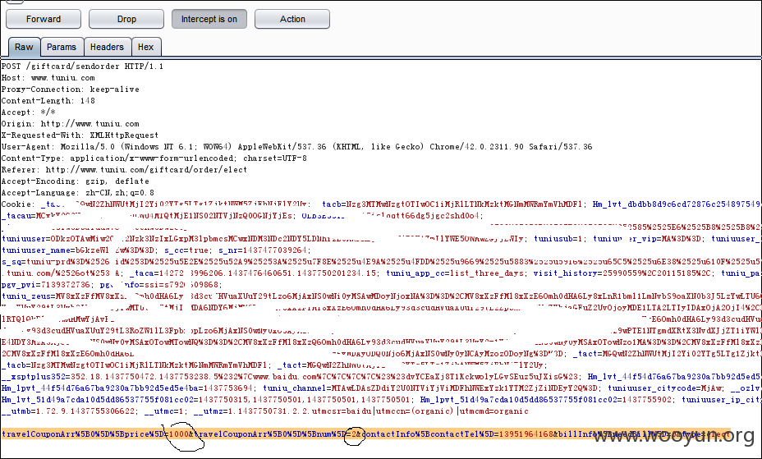762x459 pixels.
Task: Click the __utmz baidu organic cookie
Action: pyautogui.click(x=360, y=411)
